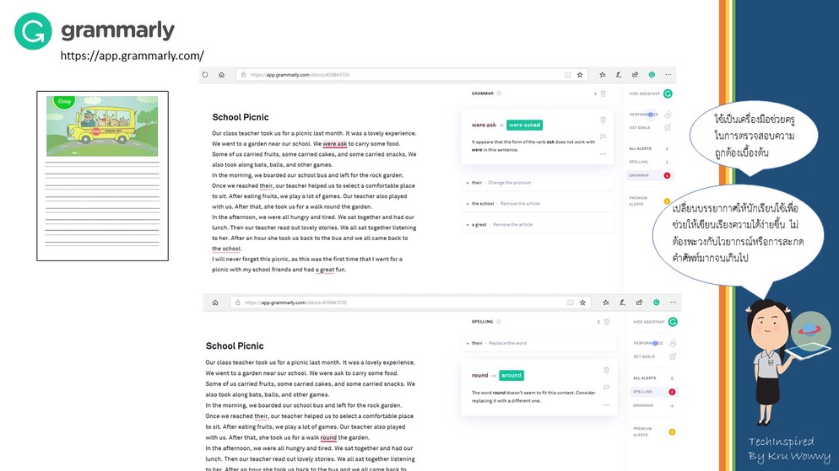Expand the 'their – Replace the word' alert
The height and width of the screenshot is (471, 839).
click(539, 343)
